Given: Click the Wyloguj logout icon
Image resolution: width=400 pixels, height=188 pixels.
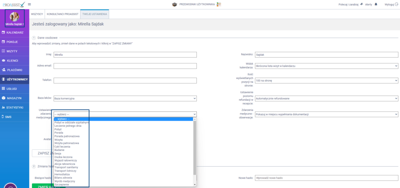Looking at the screenshot, I should pyautogui.click(x=396, y=4).
